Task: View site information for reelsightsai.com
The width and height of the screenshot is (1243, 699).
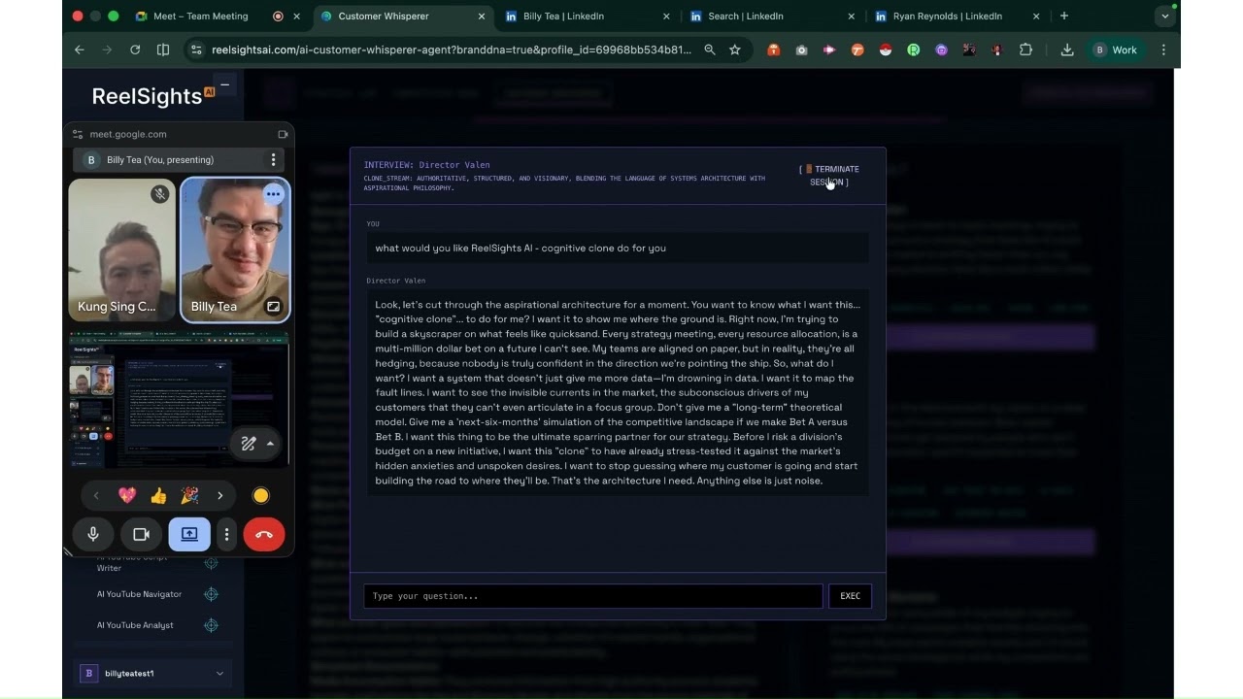Action: click(196, 50)
